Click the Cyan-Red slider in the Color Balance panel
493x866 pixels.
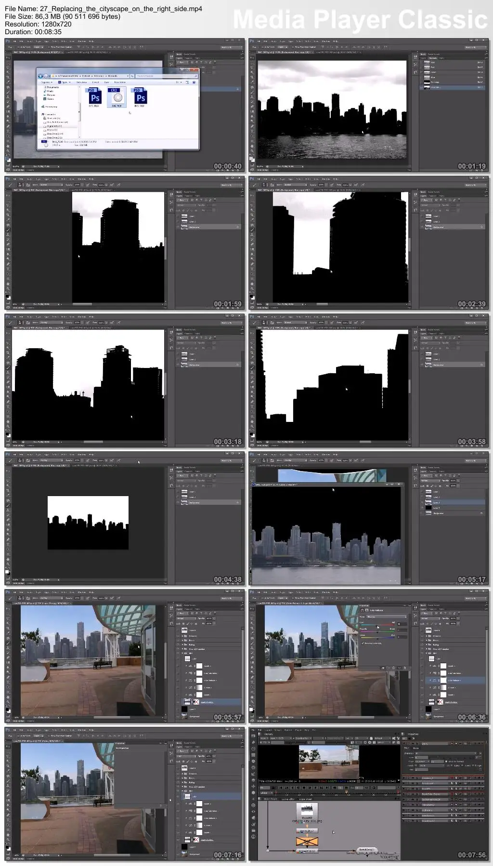377,625
